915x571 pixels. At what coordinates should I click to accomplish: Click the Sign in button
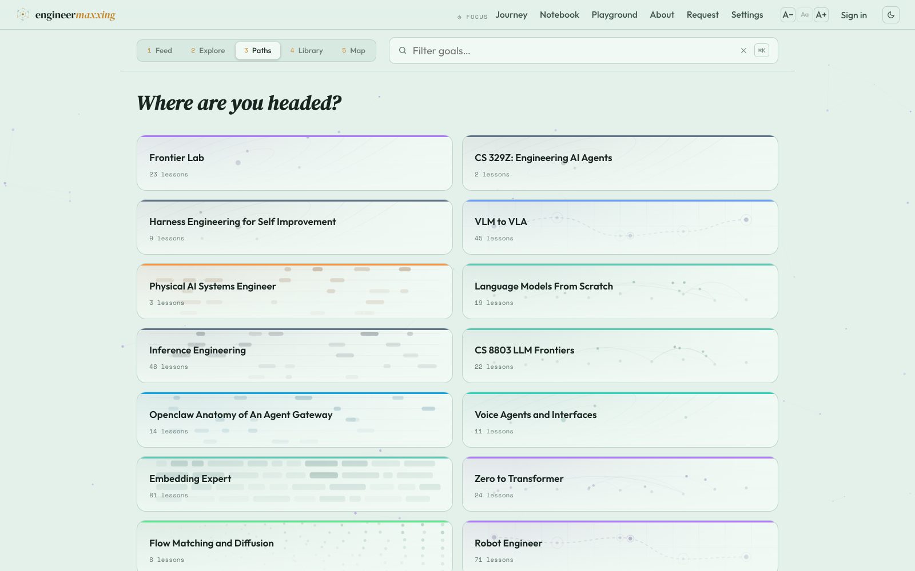click(854, 15)
